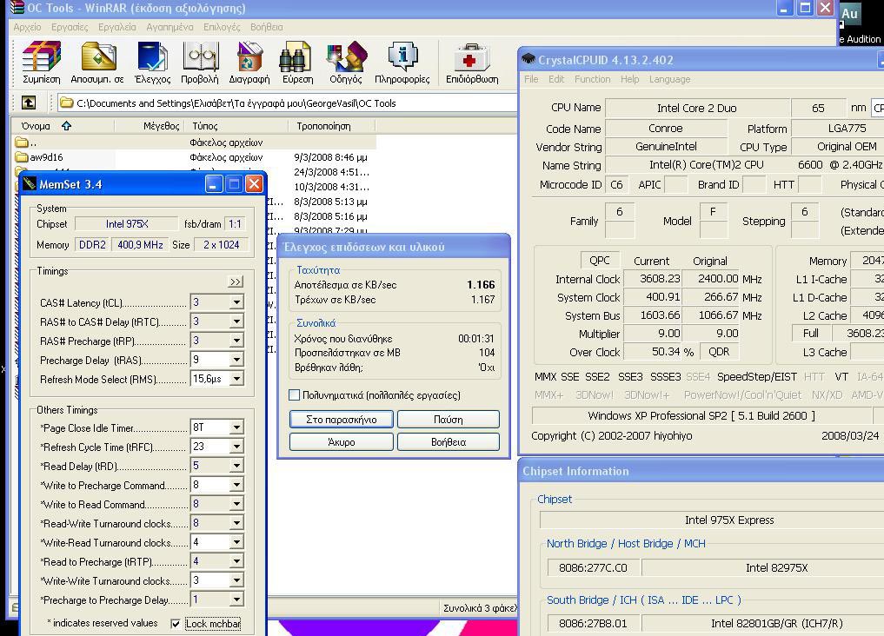Open the Βοήθεια menu in WinRAR

(267, 27)
